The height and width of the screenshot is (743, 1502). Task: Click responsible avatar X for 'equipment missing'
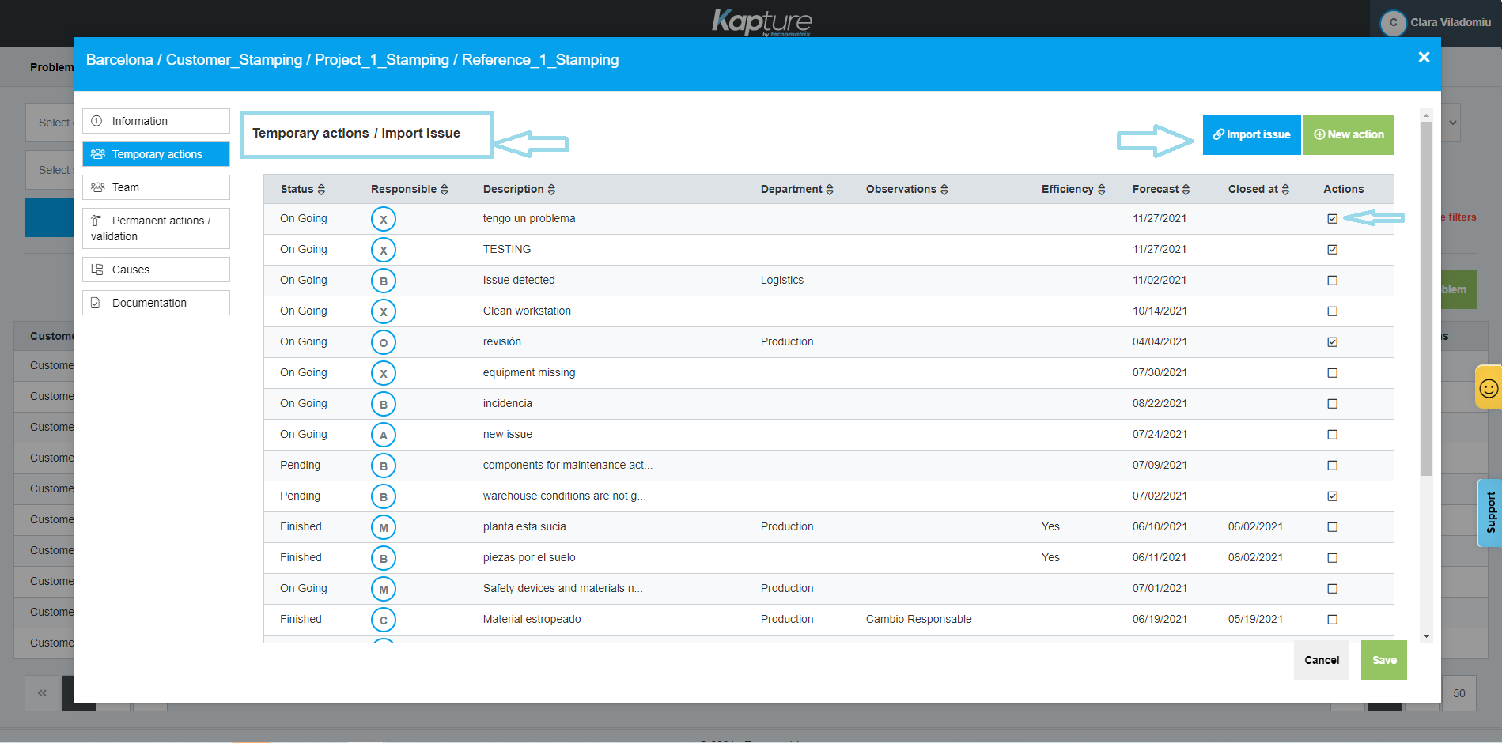pyautogui.click(x=384, y=373)
